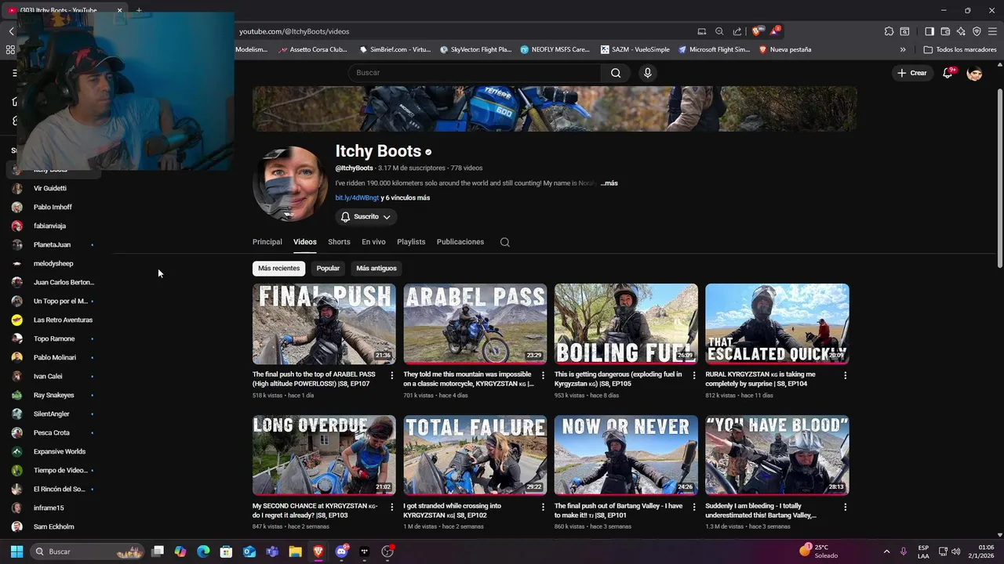1004x564 pixels.
Task: Switch to Publicaciones channel tab
Action: click(x=460, y=242)
